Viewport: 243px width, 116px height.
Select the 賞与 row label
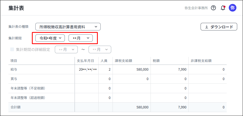click(x=14, y=79)
